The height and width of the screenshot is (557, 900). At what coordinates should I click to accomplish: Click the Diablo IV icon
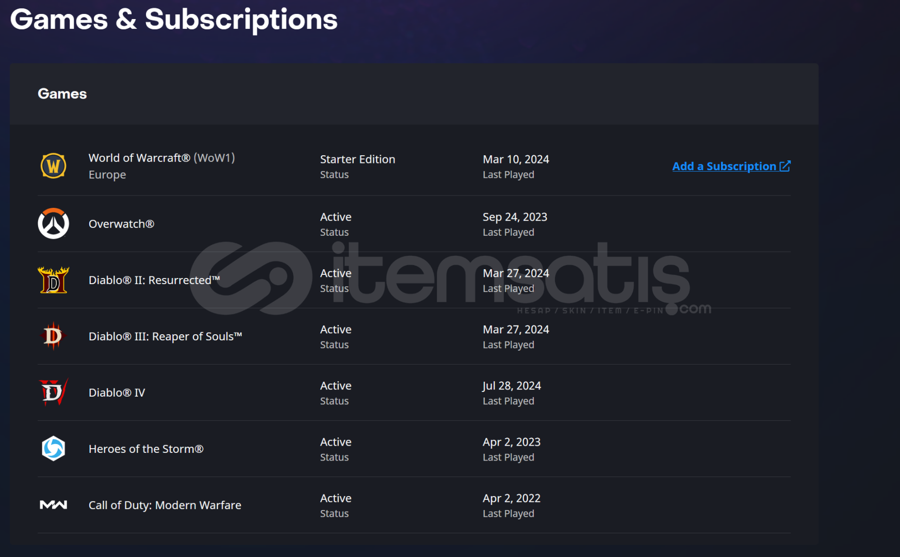point(53,392)
